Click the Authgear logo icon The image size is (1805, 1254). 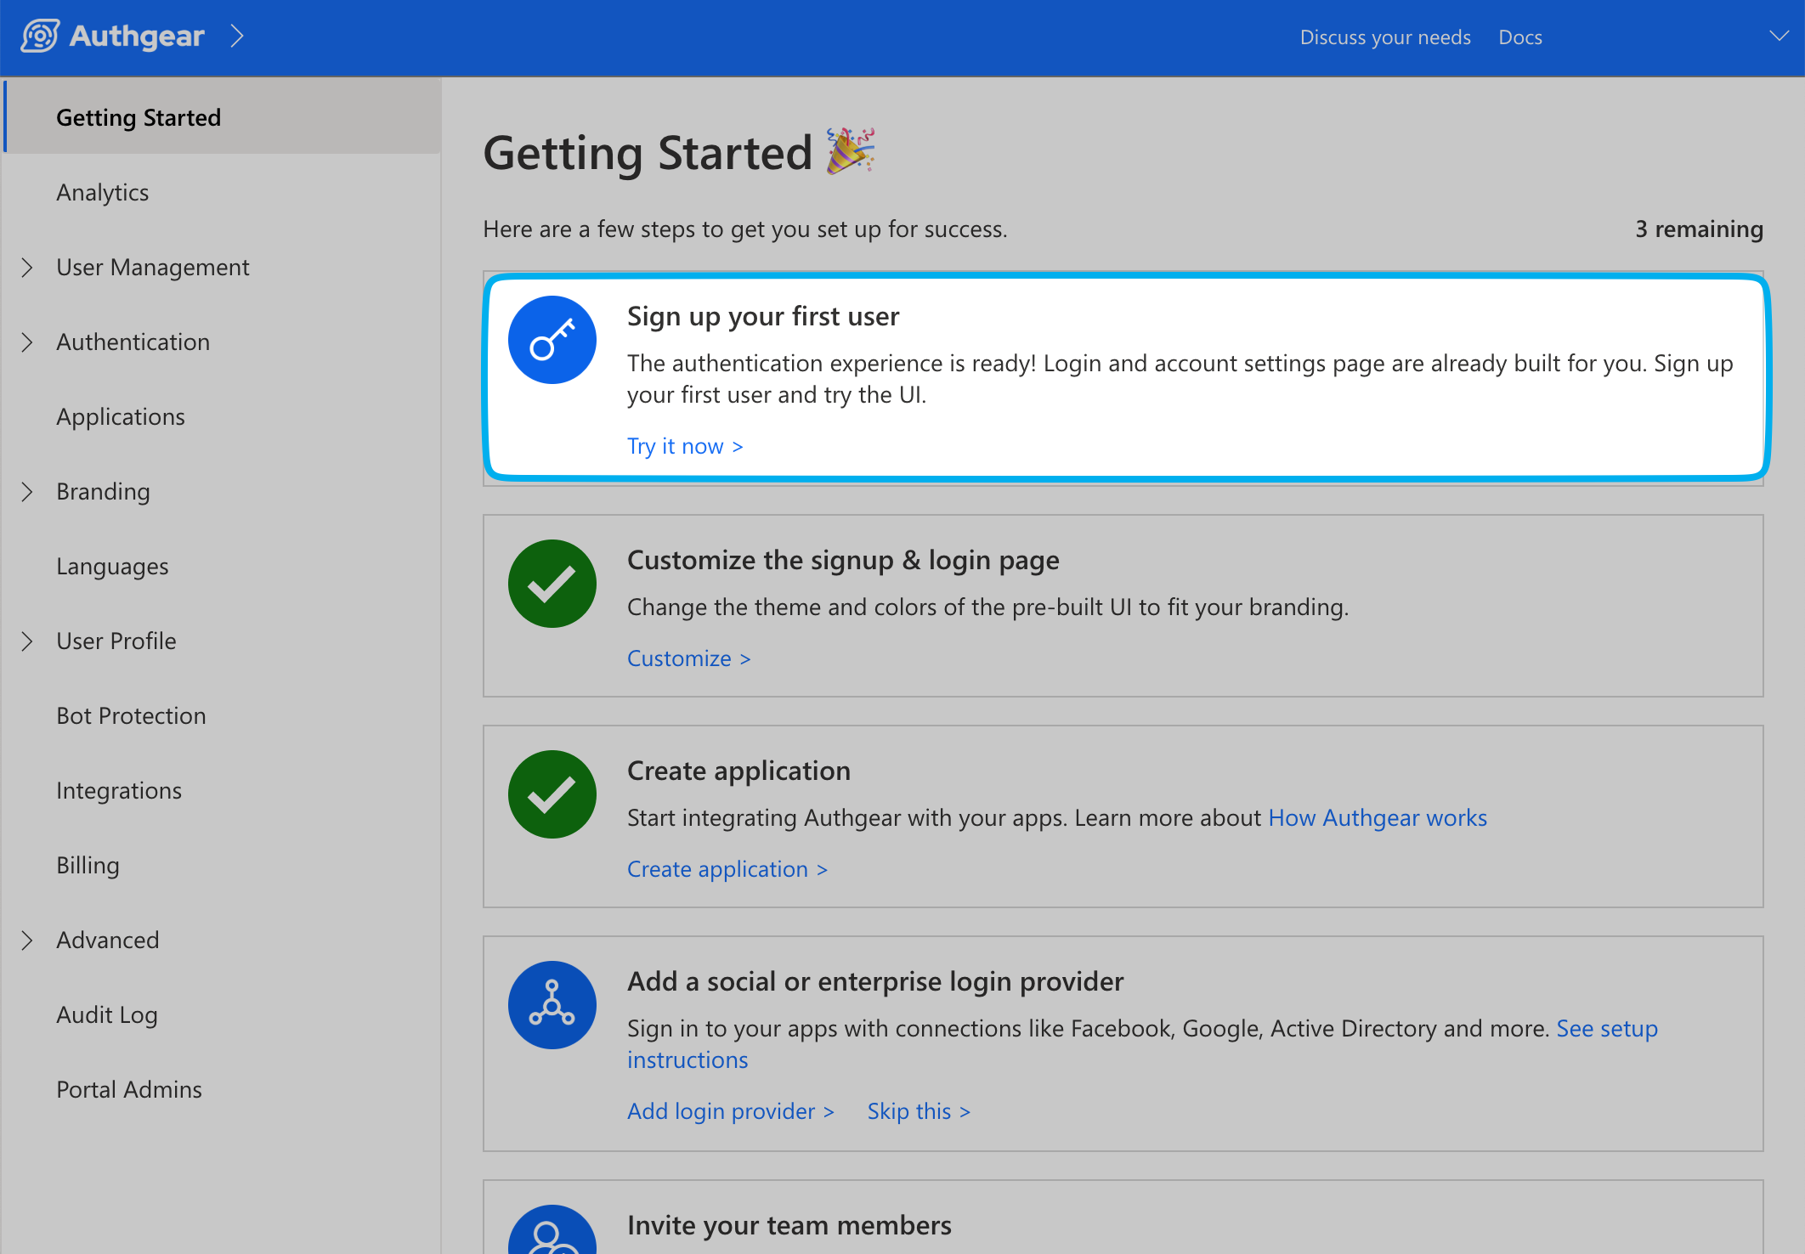[x=40, y=37]
